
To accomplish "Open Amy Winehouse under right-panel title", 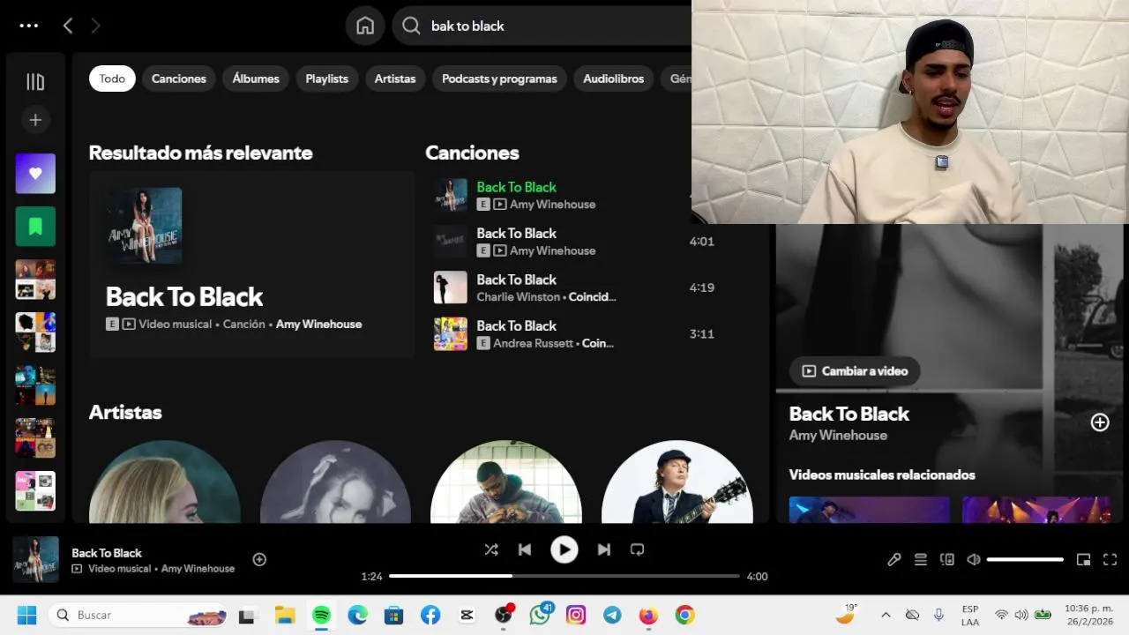I will [838, 436].
